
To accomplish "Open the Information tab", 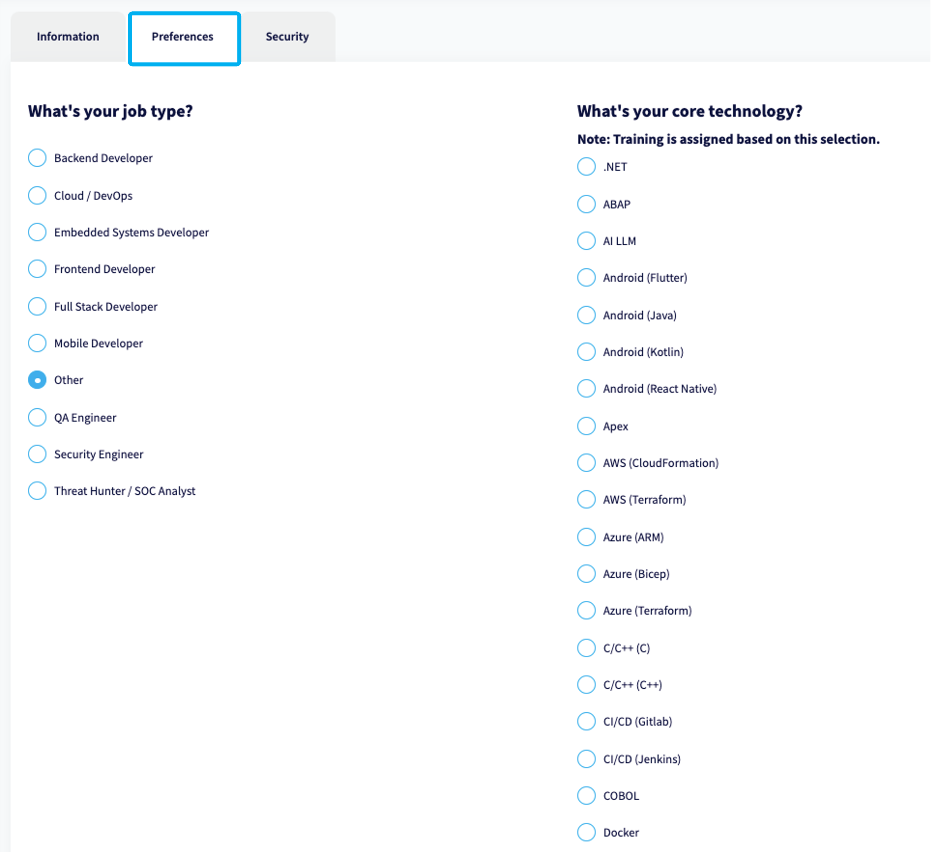I will [68, 36].
